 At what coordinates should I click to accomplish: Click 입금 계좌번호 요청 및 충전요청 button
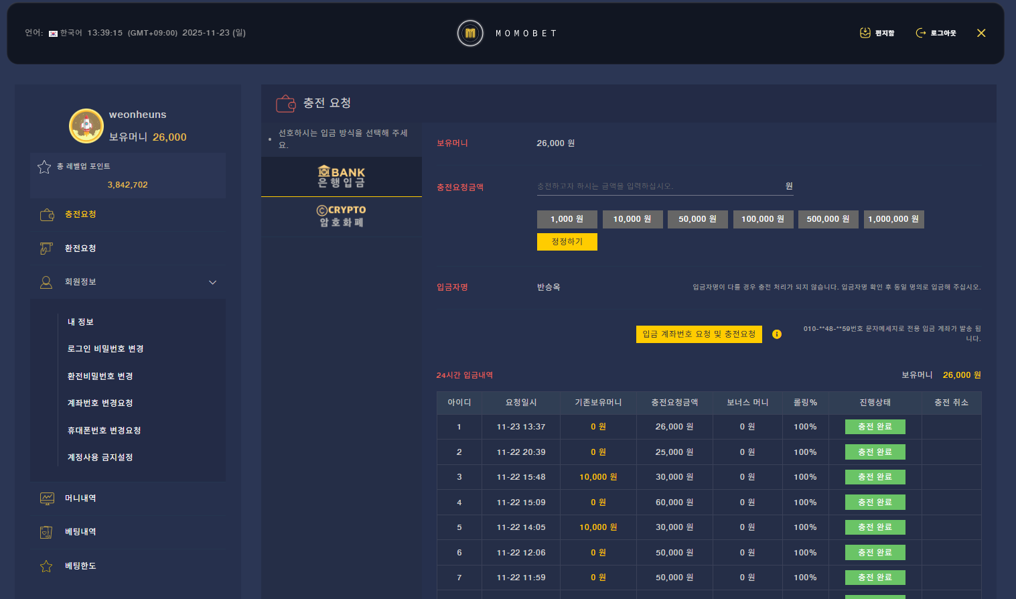point(699,334)
